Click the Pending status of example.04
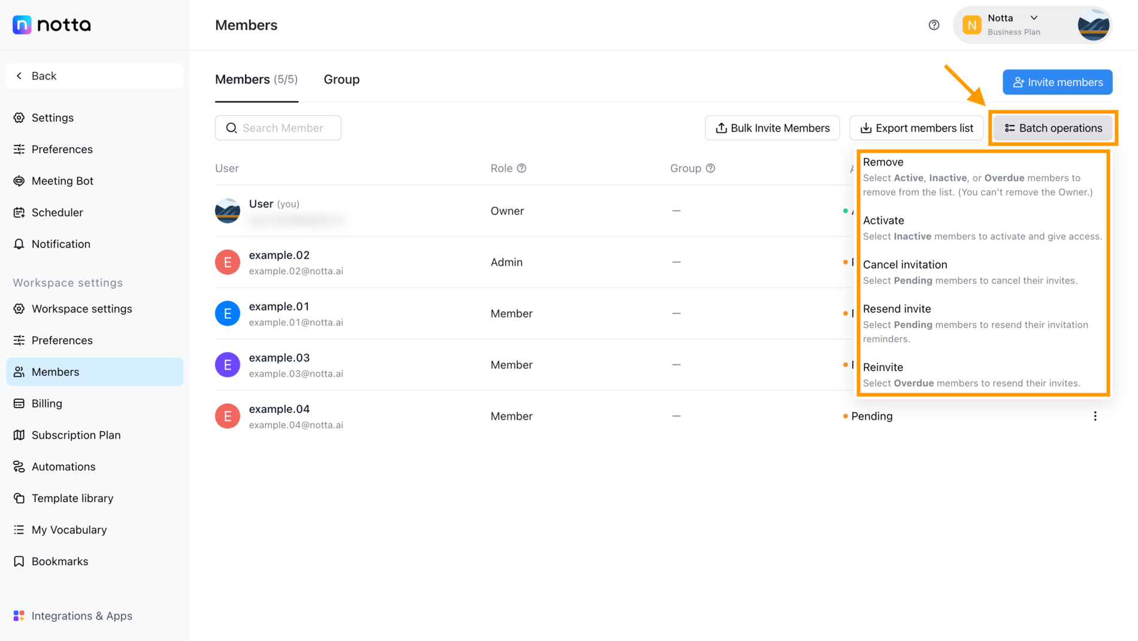This screenshot has width=1138, height=641. pos(868,416)
